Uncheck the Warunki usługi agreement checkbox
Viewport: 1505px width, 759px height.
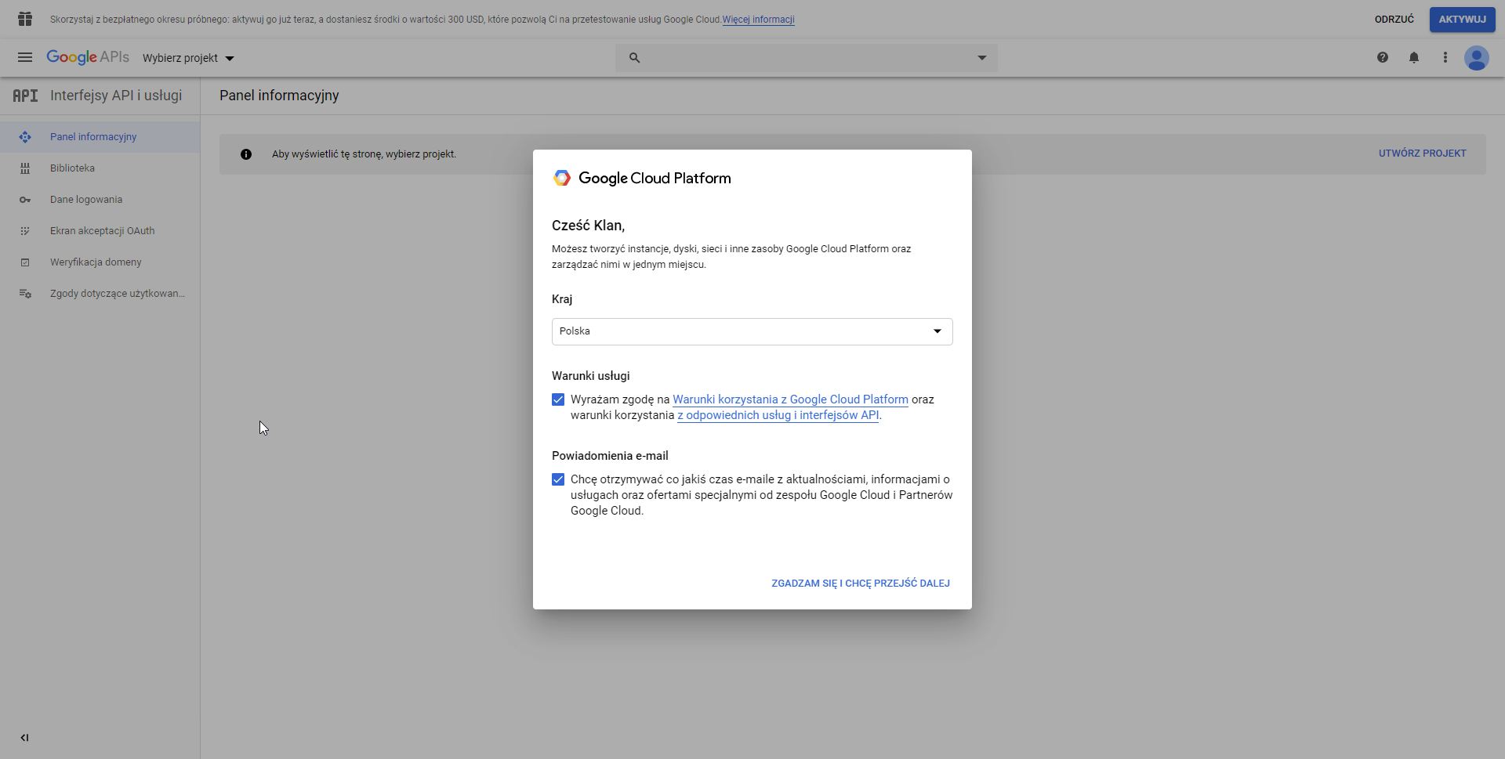click(x=558, y=399)
